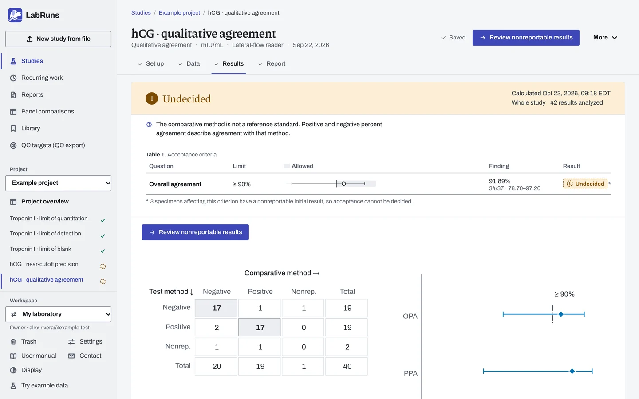The image size is (639, 399).
Task: Click the lower Review nonreportable results button
Action: pos(195,232)
